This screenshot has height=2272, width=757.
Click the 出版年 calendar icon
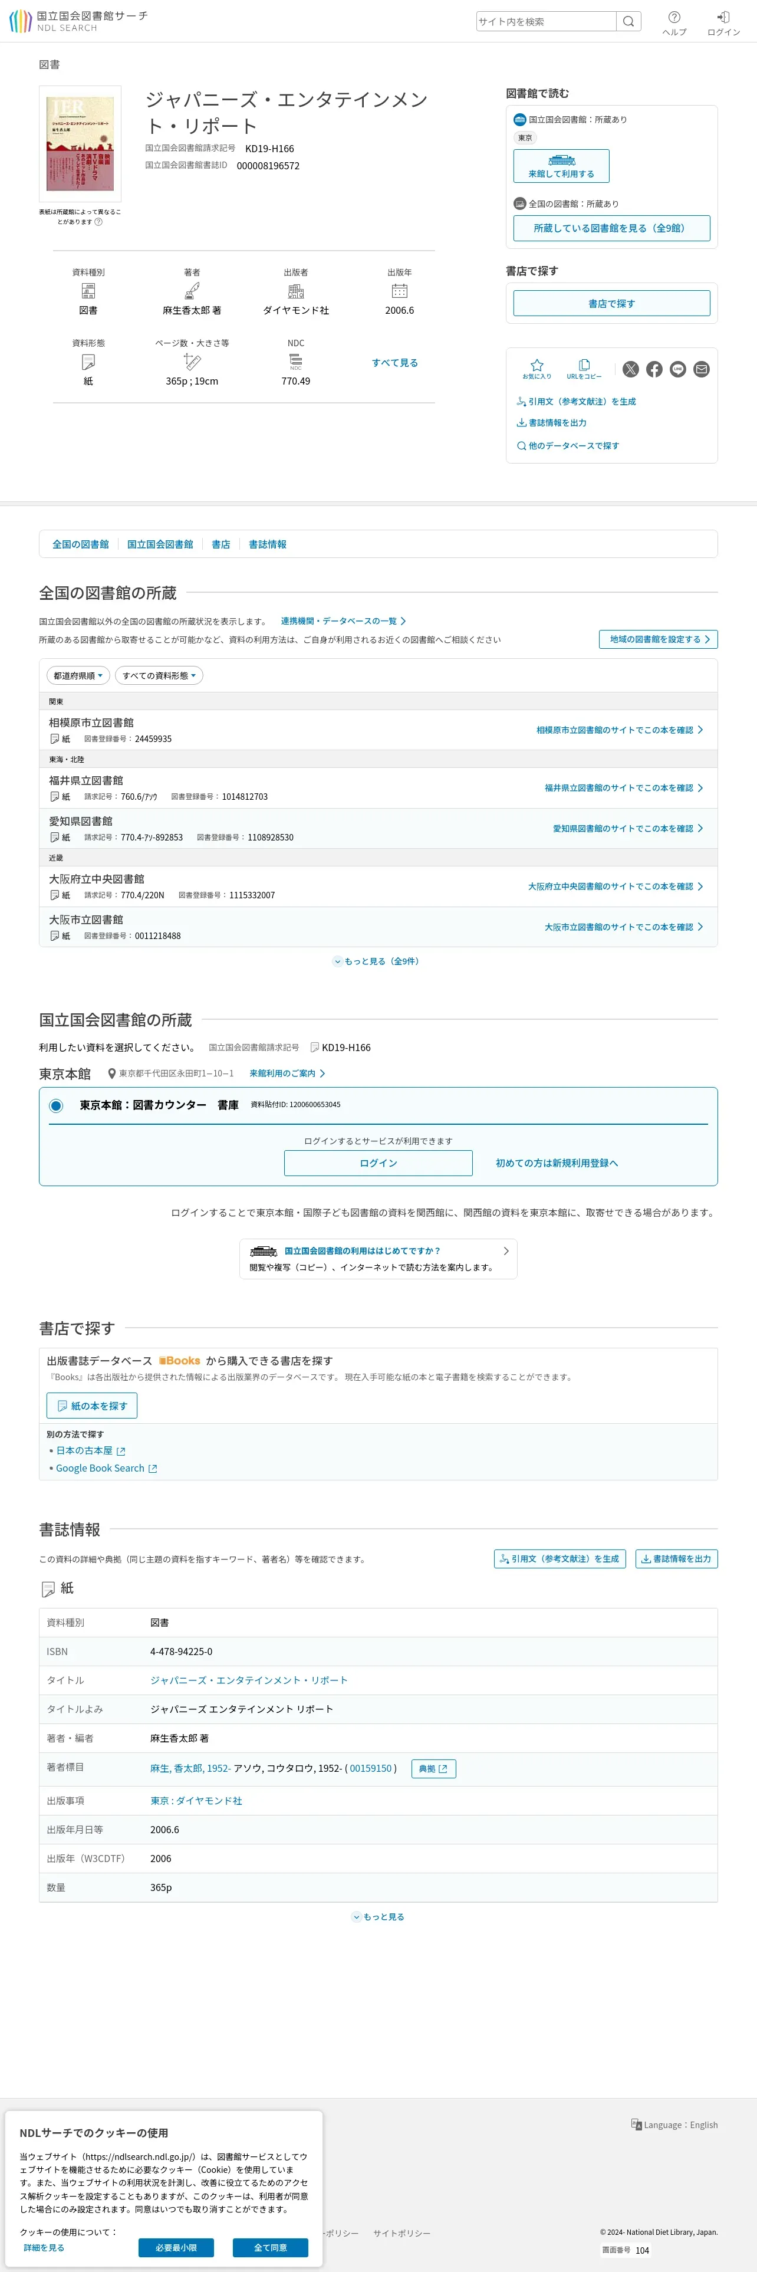pyautogui.click(x=399, y=291)
